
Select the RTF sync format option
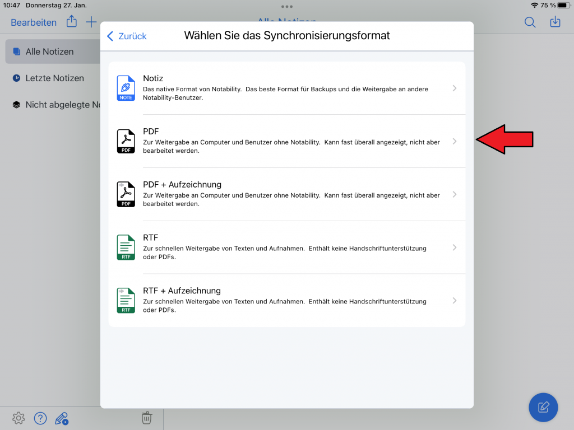coord(286,247)
